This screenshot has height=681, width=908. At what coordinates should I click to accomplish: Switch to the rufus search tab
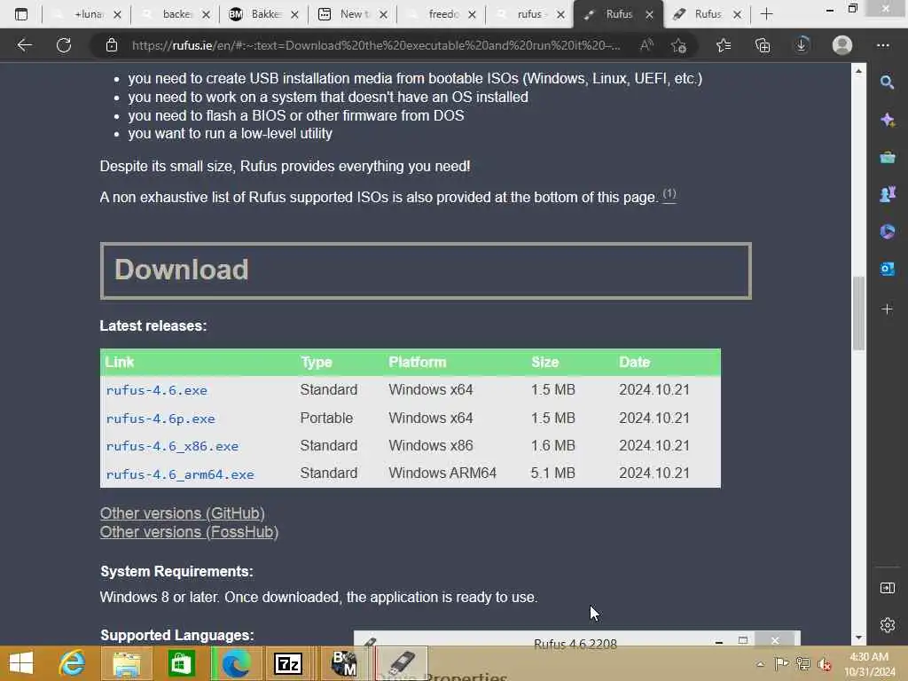pyautogui.click(x=530, y=14)
